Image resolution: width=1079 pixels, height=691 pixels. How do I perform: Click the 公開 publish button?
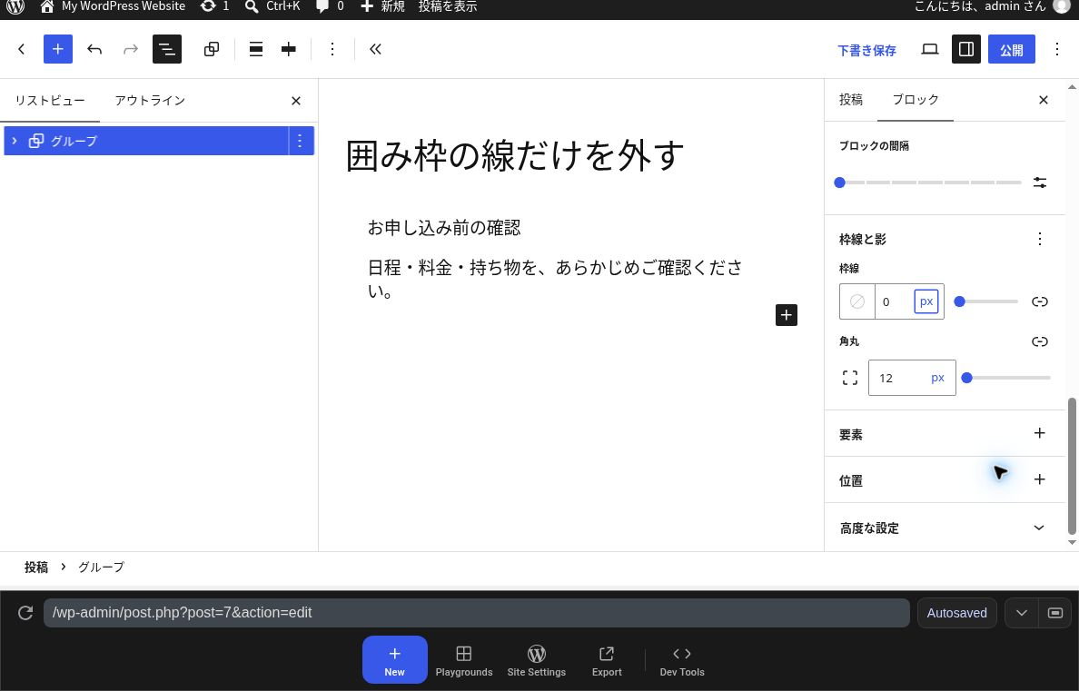click(x=1012, y=49)
